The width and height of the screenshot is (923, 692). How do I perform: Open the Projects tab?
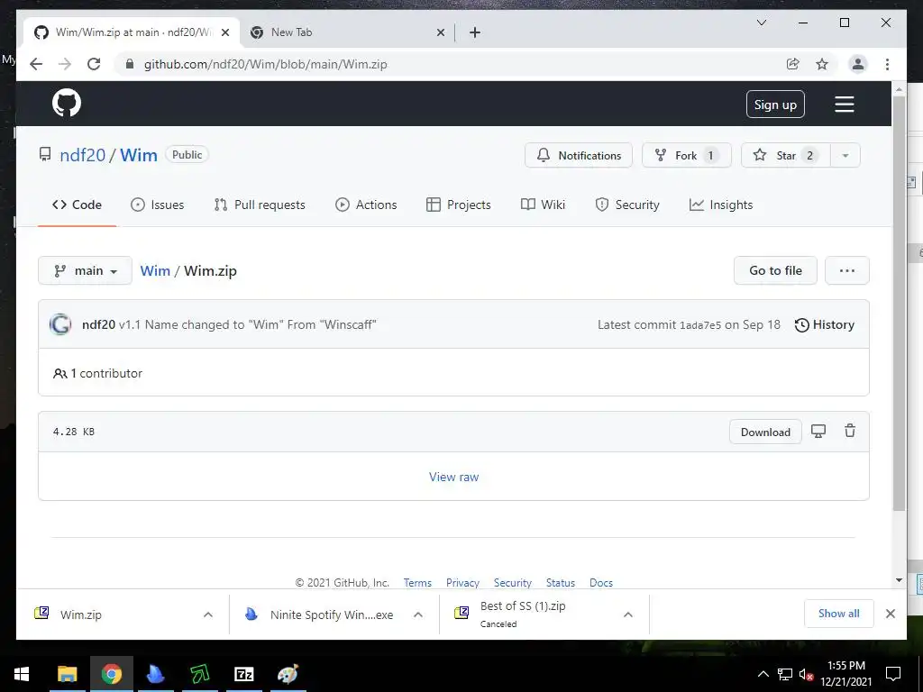[459, 205]
